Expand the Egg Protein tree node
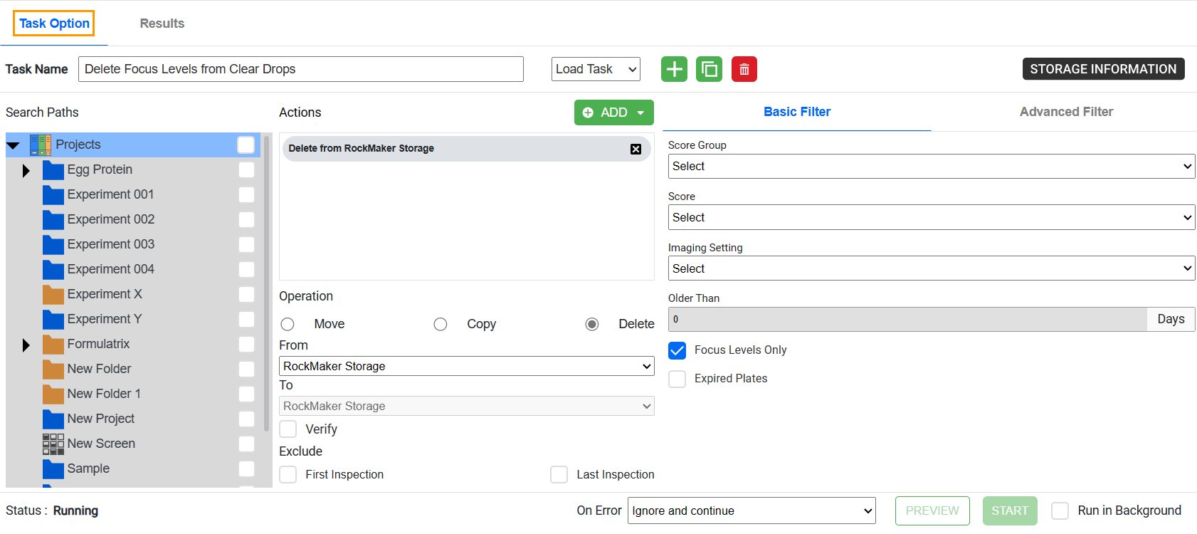 tap(26, 170)
